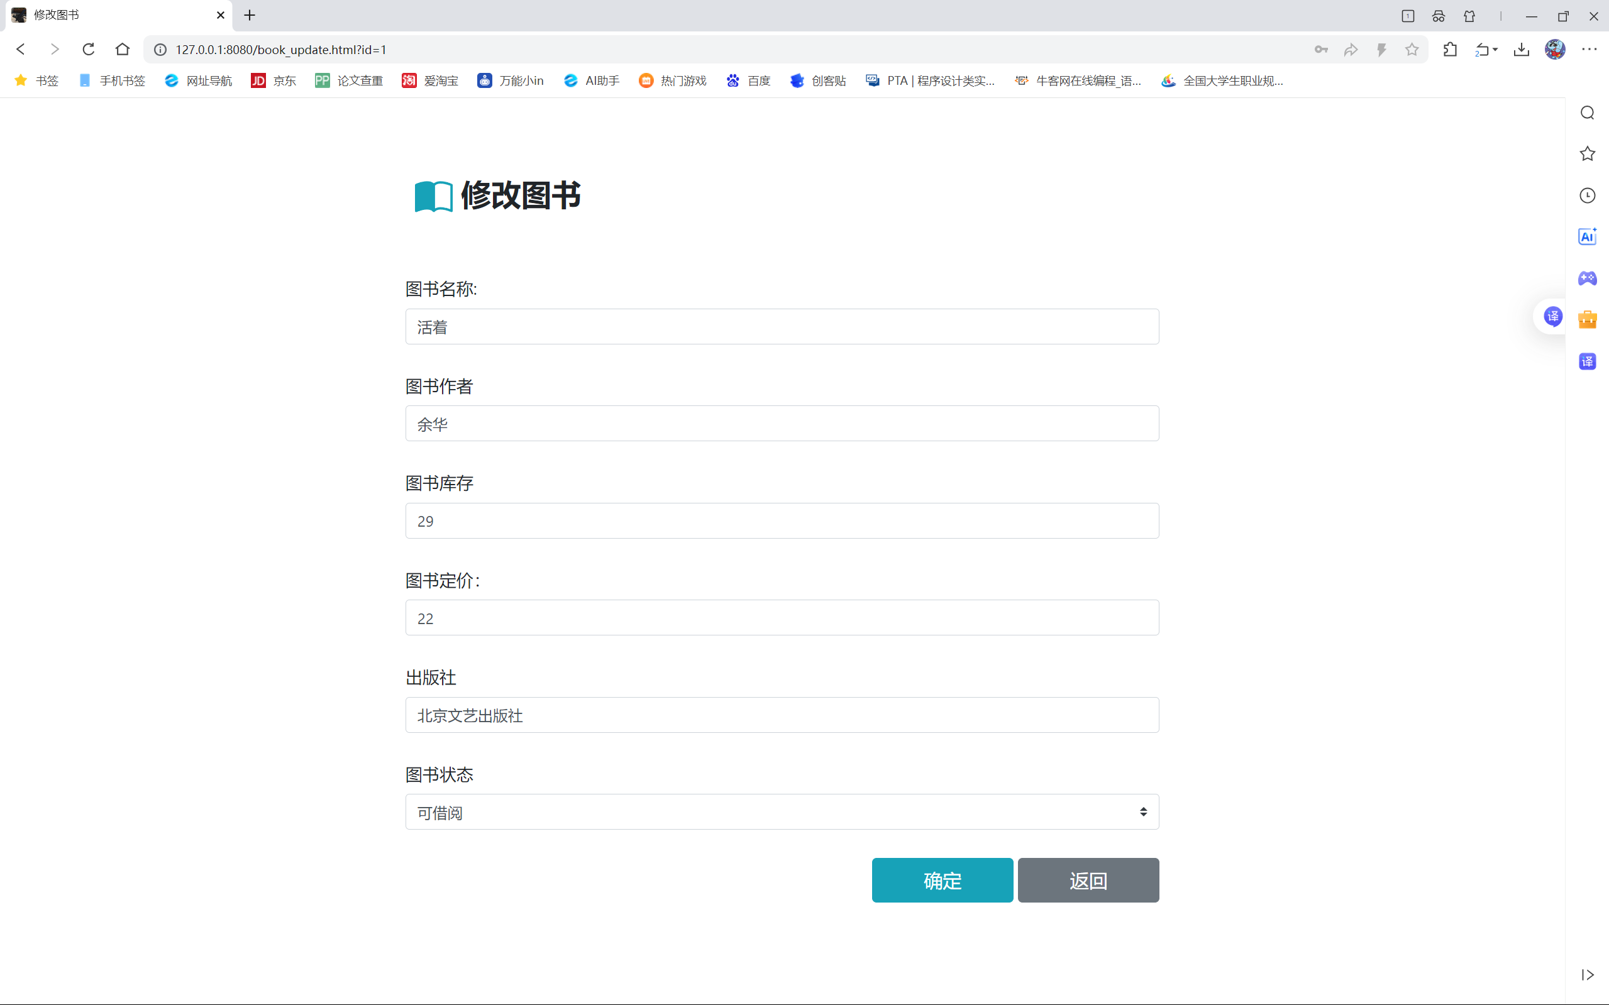This screenshot has height=1005, width=1609.
Task: Click into the 图书库存 input field
Action: click(782, 521)
